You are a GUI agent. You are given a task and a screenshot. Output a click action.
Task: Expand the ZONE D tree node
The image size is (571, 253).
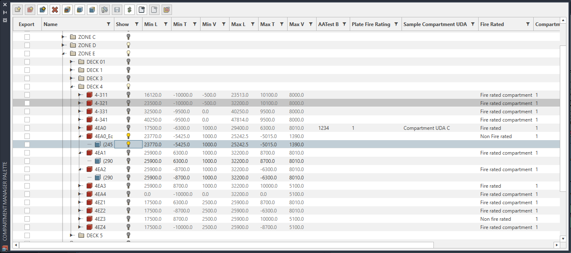click(x=63, y=45)
